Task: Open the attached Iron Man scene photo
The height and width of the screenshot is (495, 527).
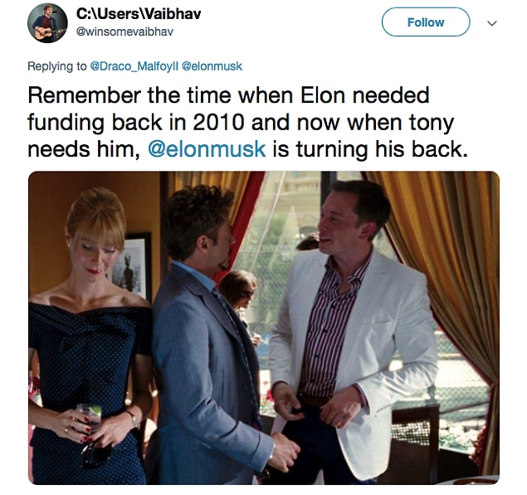Action: point(264,328)
